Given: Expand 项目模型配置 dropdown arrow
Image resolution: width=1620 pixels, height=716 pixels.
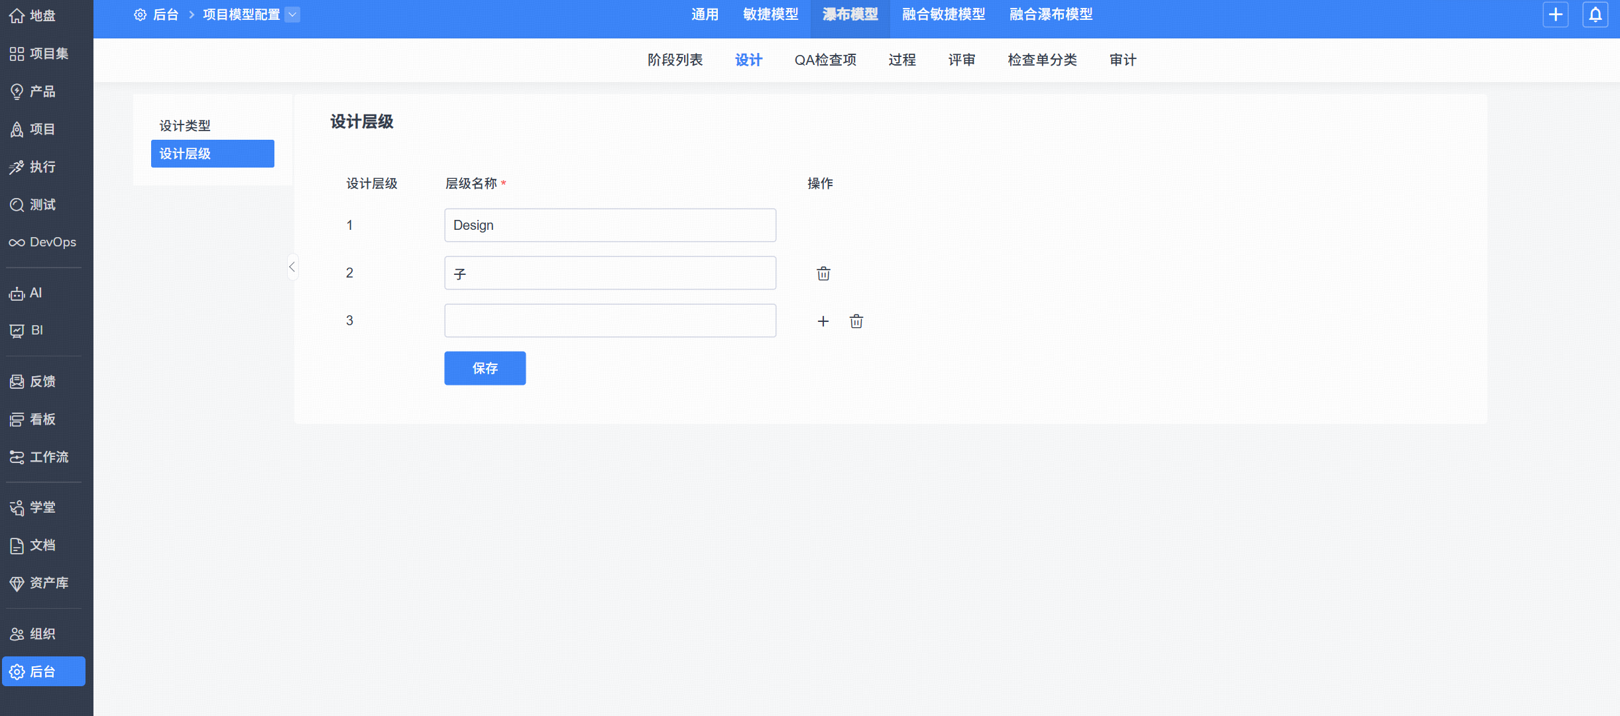Looking at the screenshot, I should pos(292,15).
